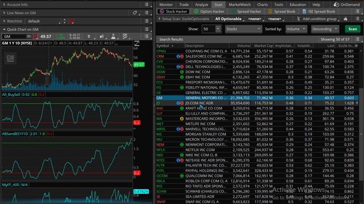Click the Live News link/chain icon
The image size is (364, 204).
coord(135,12)
